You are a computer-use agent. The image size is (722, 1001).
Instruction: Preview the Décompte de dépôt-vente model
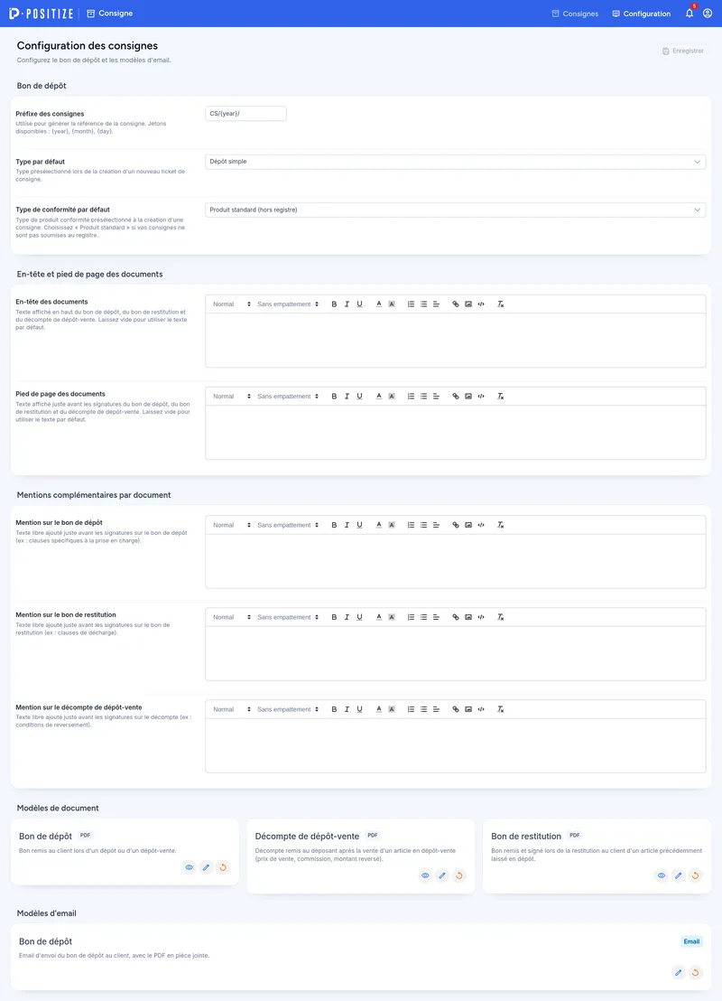point(425,875)
